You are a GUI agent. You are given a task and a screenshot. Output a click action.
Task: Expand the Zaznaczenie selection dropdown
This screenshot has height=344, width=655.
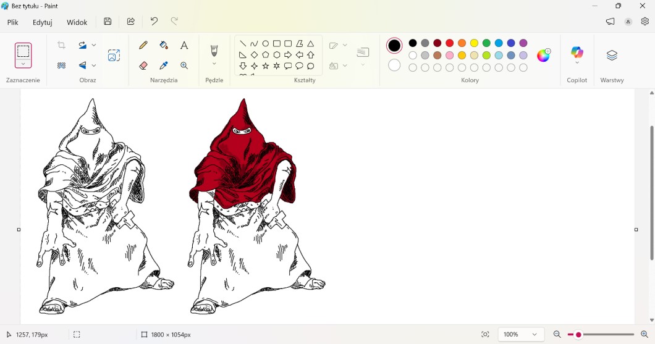coord(23,64)
